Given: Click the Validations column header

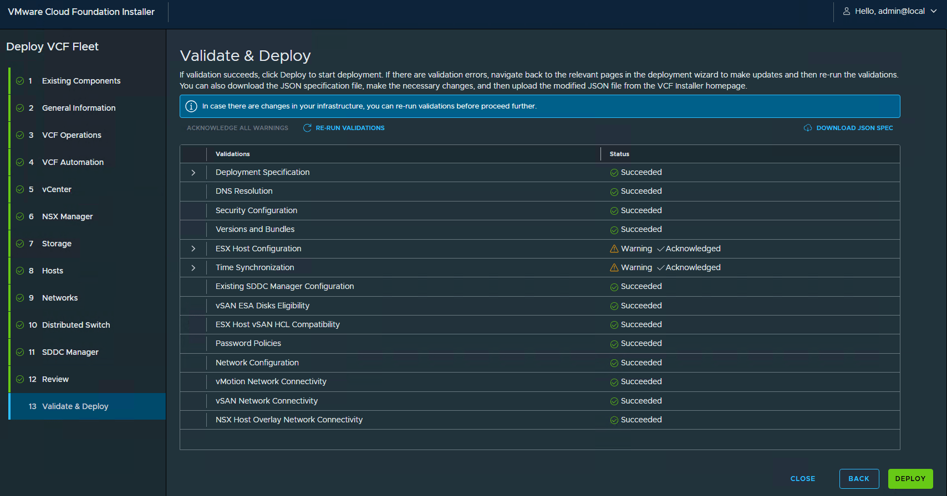Looking at the screenshot, I should click(233, 154).
